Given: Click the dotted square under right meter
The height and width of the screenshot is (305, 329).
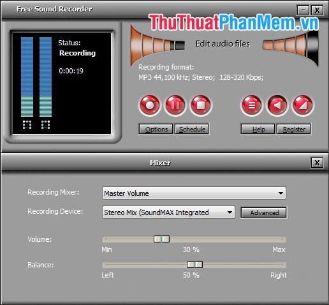Looking at the screenshot, I should [x=45, y=124].
